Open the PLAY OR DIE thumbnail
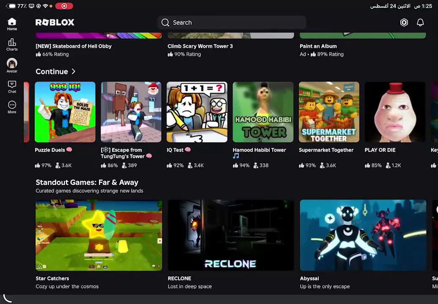 click(x=395, y=112)
